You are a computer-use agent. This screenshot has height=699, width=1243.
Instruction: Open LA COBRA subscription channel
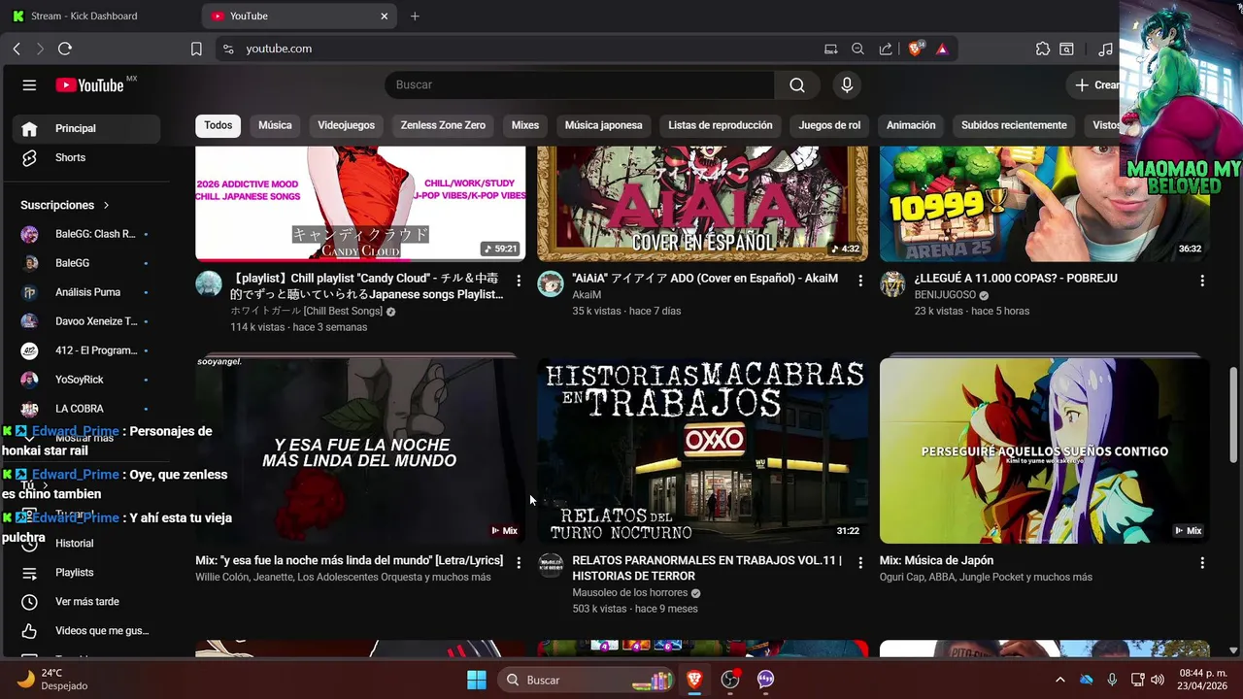[86, 409]
